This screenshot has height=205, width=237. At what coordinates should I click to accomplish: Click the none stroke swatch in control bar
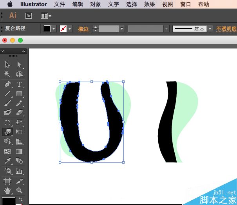63,29
